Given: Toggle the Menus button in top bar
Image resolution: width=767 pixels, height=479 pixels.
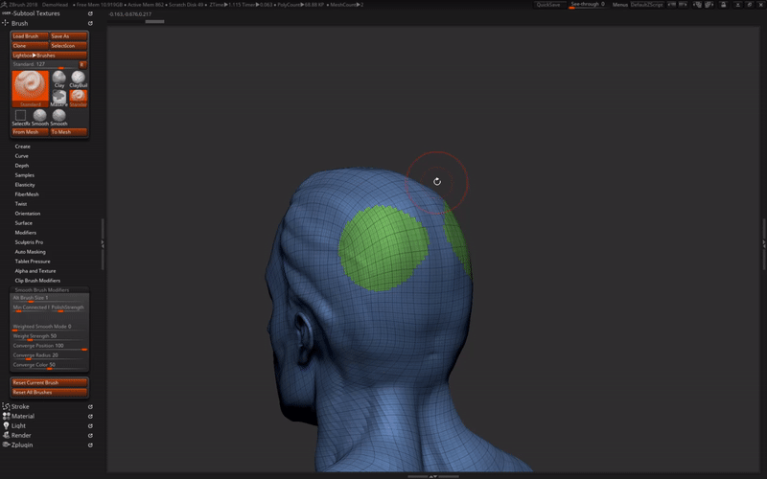Looking at the screenshot, I should (x=619, y=5).
